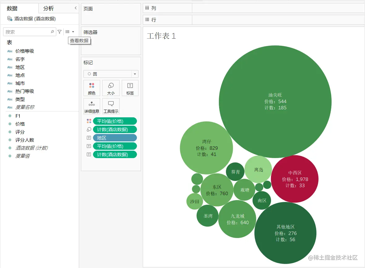
Task: Click the number icon next to 度量值
Action: (10, 156)
